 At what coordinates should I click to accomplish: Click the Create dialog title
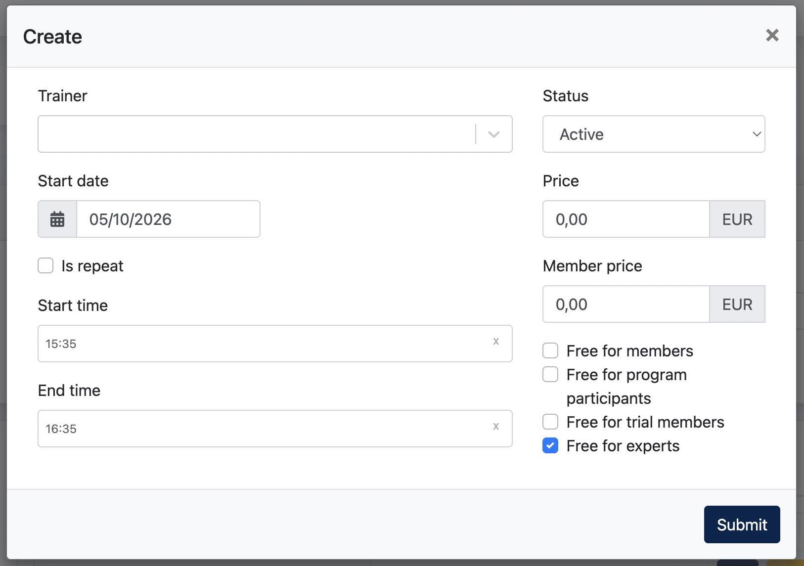click(52, 37)
